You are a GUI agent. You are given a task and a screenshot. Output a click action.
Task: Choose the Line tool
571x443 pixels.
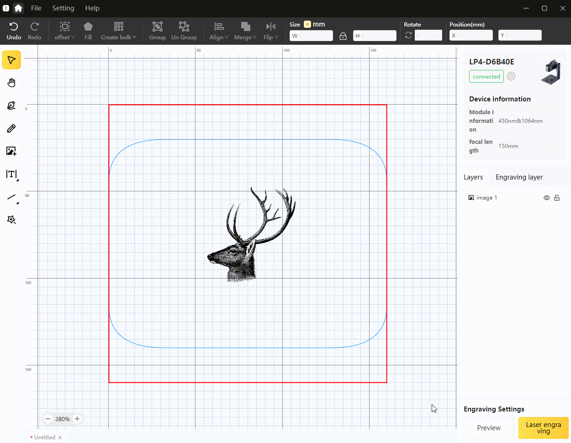(x=11, y=197)
